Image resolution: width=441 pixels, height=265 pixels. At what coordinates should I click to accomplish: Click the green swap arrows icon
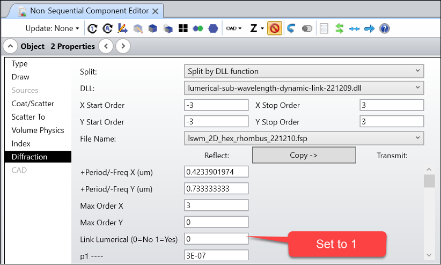coord(340,28)
